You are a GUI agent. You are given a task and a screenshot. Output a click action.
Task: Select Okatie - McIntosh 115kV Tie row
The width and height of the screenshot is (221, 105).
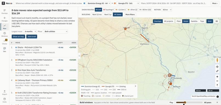tap(44, 51)
